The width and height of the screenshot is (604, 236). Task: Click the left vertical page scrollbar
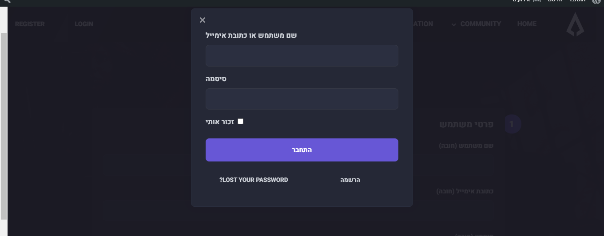[4, 126]
